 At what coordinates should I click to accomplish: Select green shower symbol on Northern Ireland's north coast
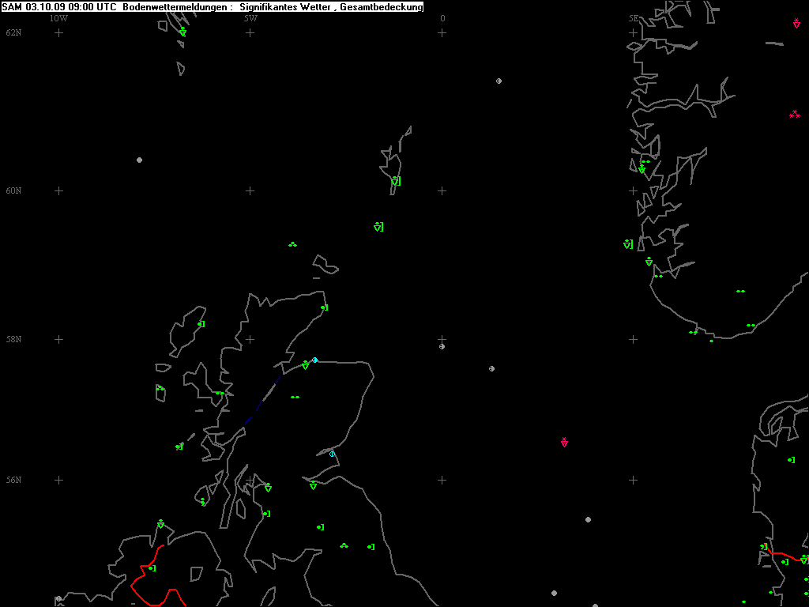click(x=160, y=524)
